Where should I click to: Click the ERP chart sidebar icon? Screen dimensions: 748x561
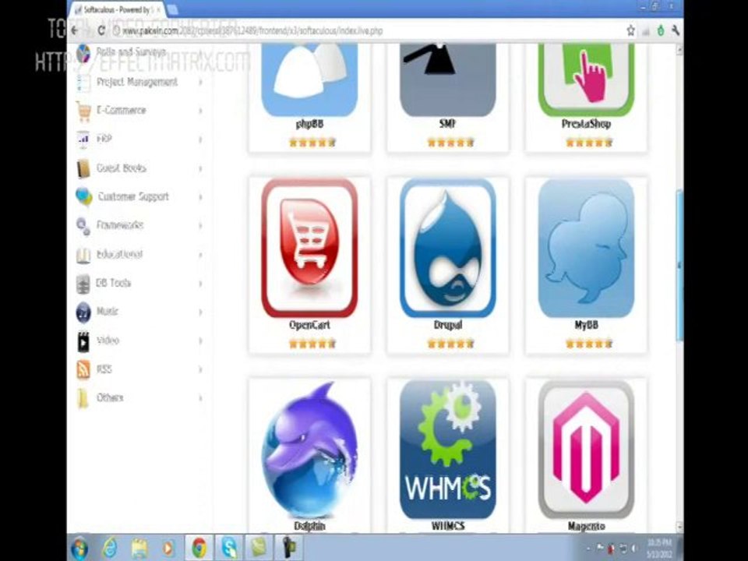pos(83,139)
